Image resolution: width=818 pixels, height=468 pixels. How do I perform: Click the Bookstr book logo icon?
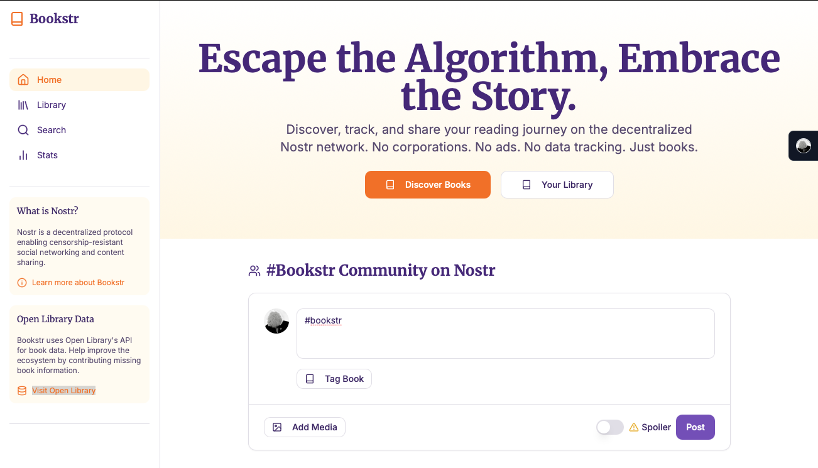17,19
